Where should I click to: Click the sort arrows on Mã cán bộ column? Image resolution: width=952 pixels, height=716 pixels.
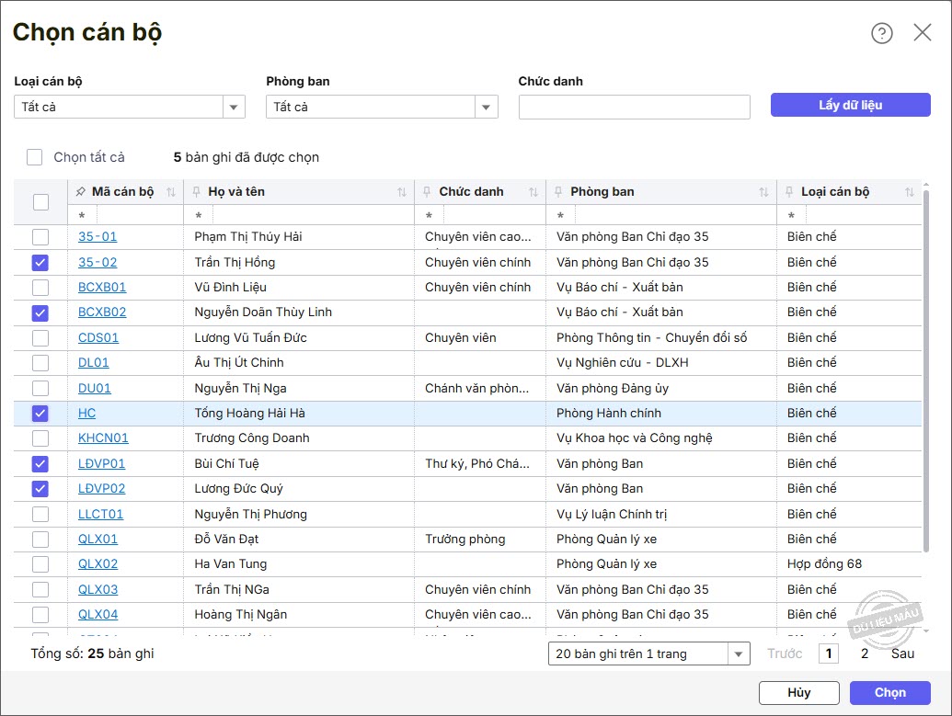[x=170, y=192]
